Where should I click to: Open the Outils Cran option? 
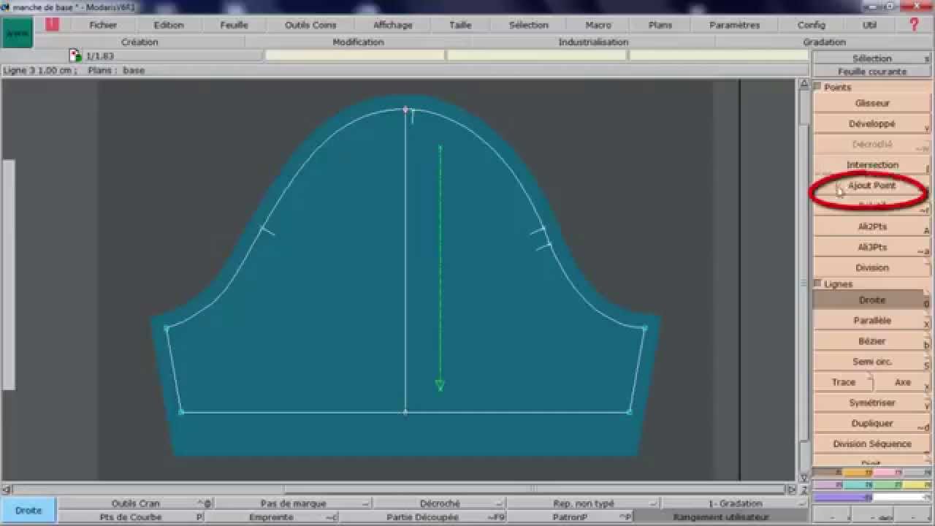[x=135, y=503]
